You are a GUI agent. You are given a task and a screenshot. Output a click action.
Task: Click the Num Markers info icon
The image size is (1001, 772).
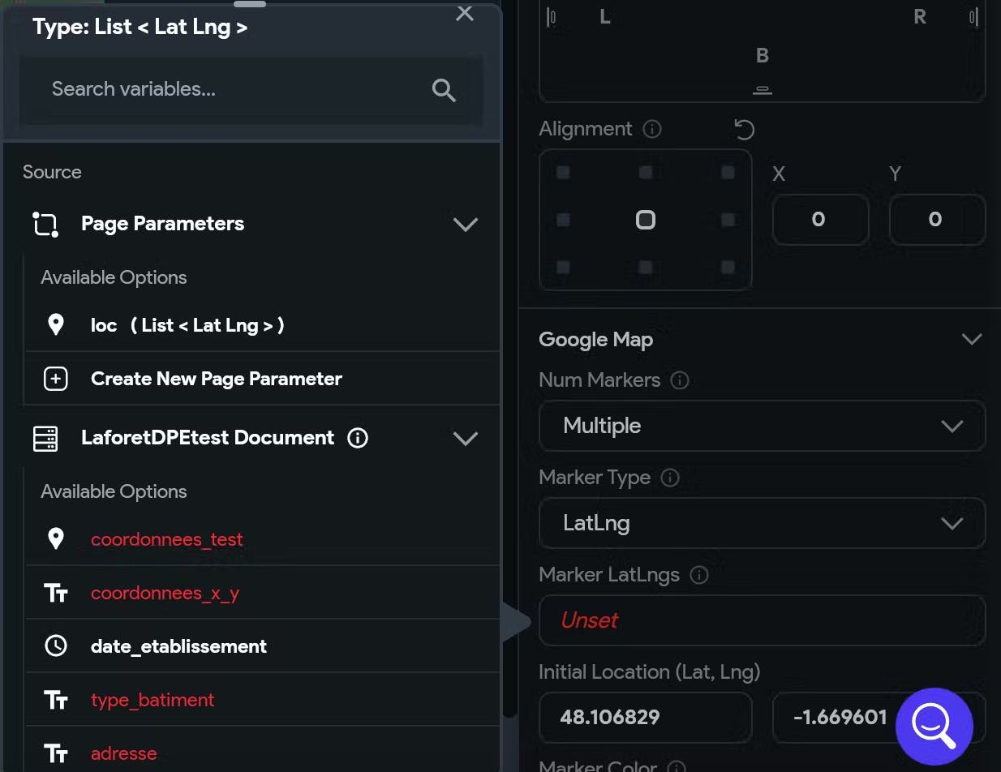680,380
